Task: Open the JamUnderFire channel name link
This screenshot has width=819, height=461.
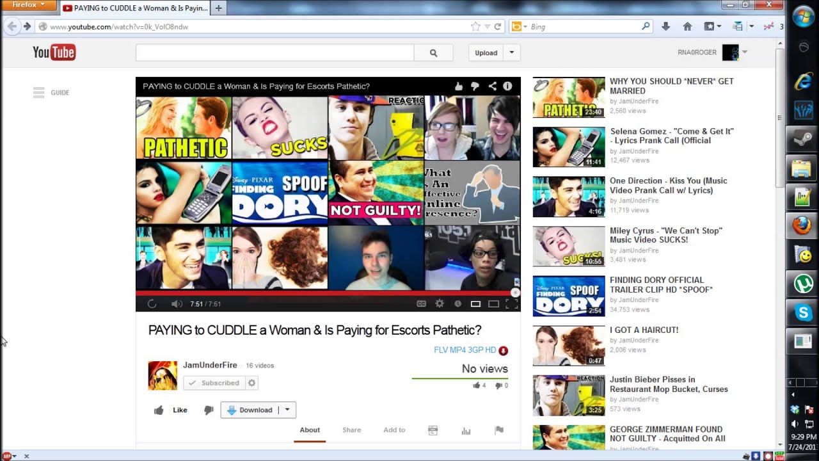Action: [x=210, y=365]
